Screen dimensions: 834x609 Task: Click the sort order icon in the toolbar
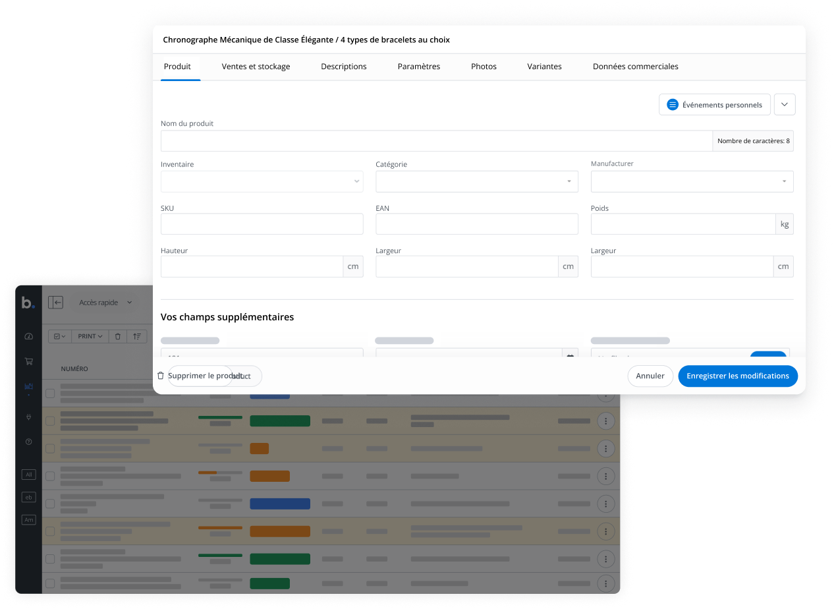click(137, 336)
